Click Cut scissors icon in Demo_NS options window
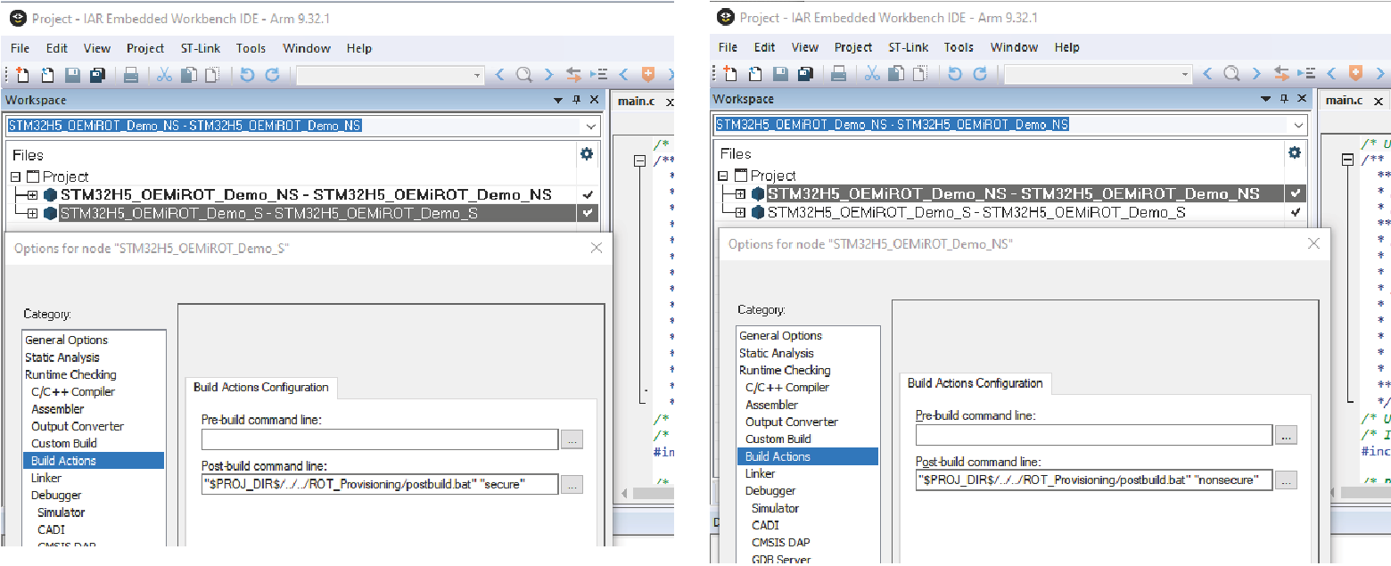The image size is (1391, 566). 872,74
